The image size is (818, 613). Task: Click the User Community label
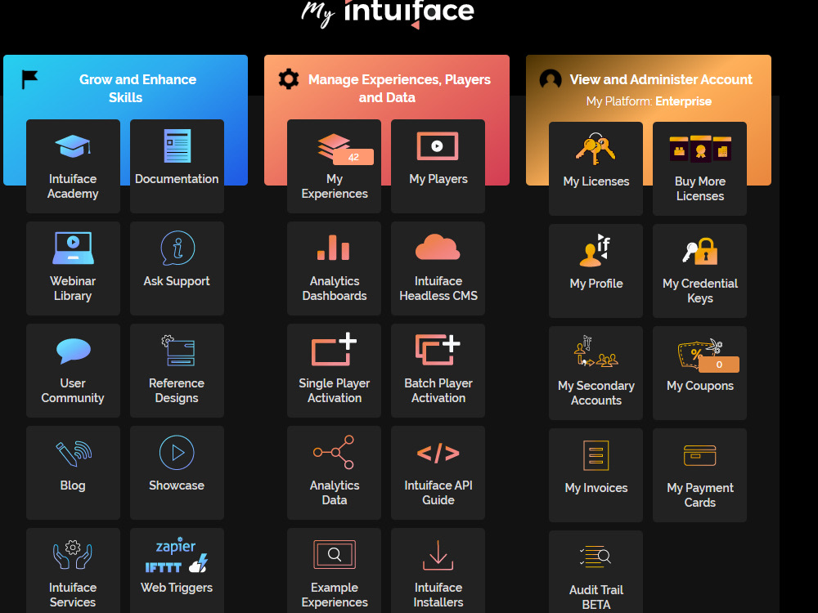73,391
